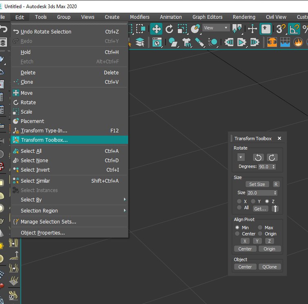
Task: Click the undo arrow in left toolbar
Action: pos(3,29)
